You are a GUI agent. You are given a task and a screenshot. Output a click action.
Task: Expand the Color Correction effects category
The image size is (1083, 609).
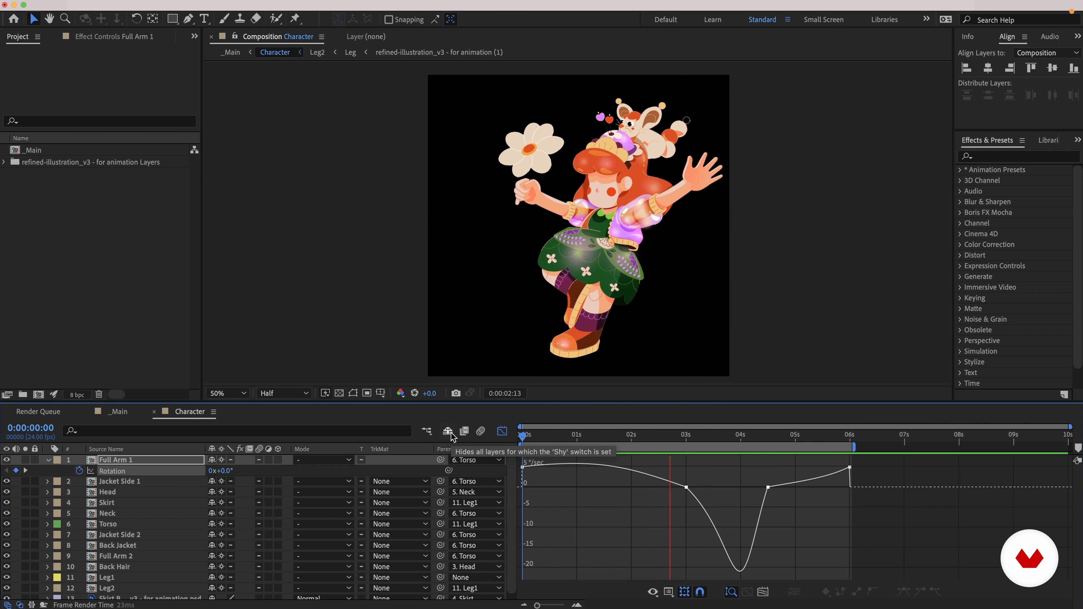click(960, 245)
